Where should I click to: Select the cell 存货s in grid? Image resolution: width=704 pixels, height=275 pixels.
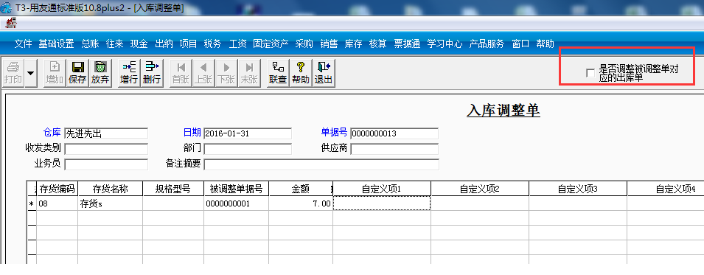pos(111,203)
